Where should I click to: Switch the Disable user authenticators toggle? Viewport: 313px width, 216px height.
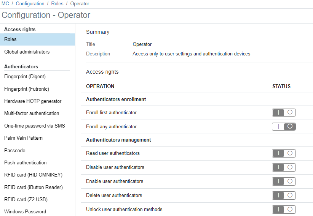[x=284, y=167]
